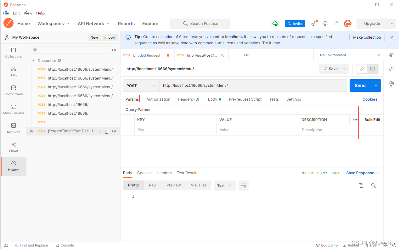The height and width of the screenshot is (249, 399).
Task: Open the tab options ellipsis menu
Action: 246,55
